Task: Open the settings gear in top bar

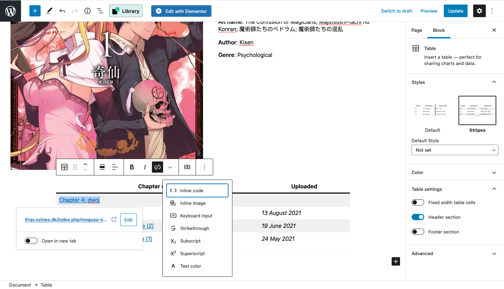Action: (479, 11)
